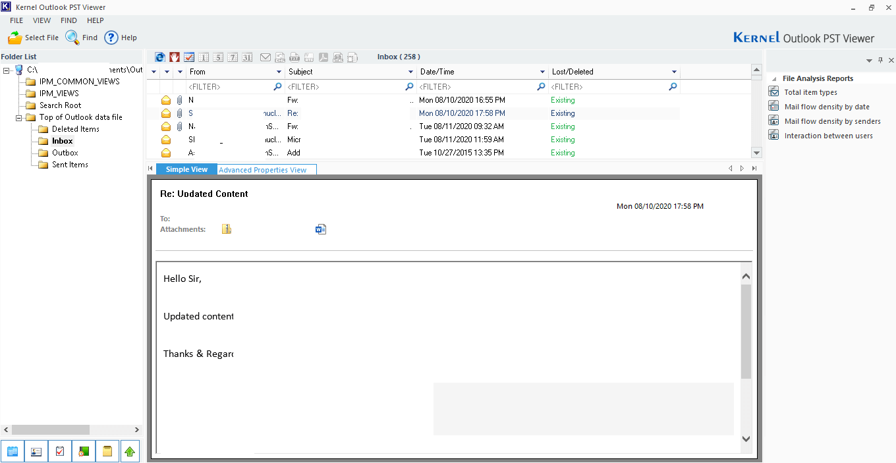Select email dated Tue 10/27/2015 13:35 PM
The height and width of the screenshot is (463, 896).
(x=413, y=153)
